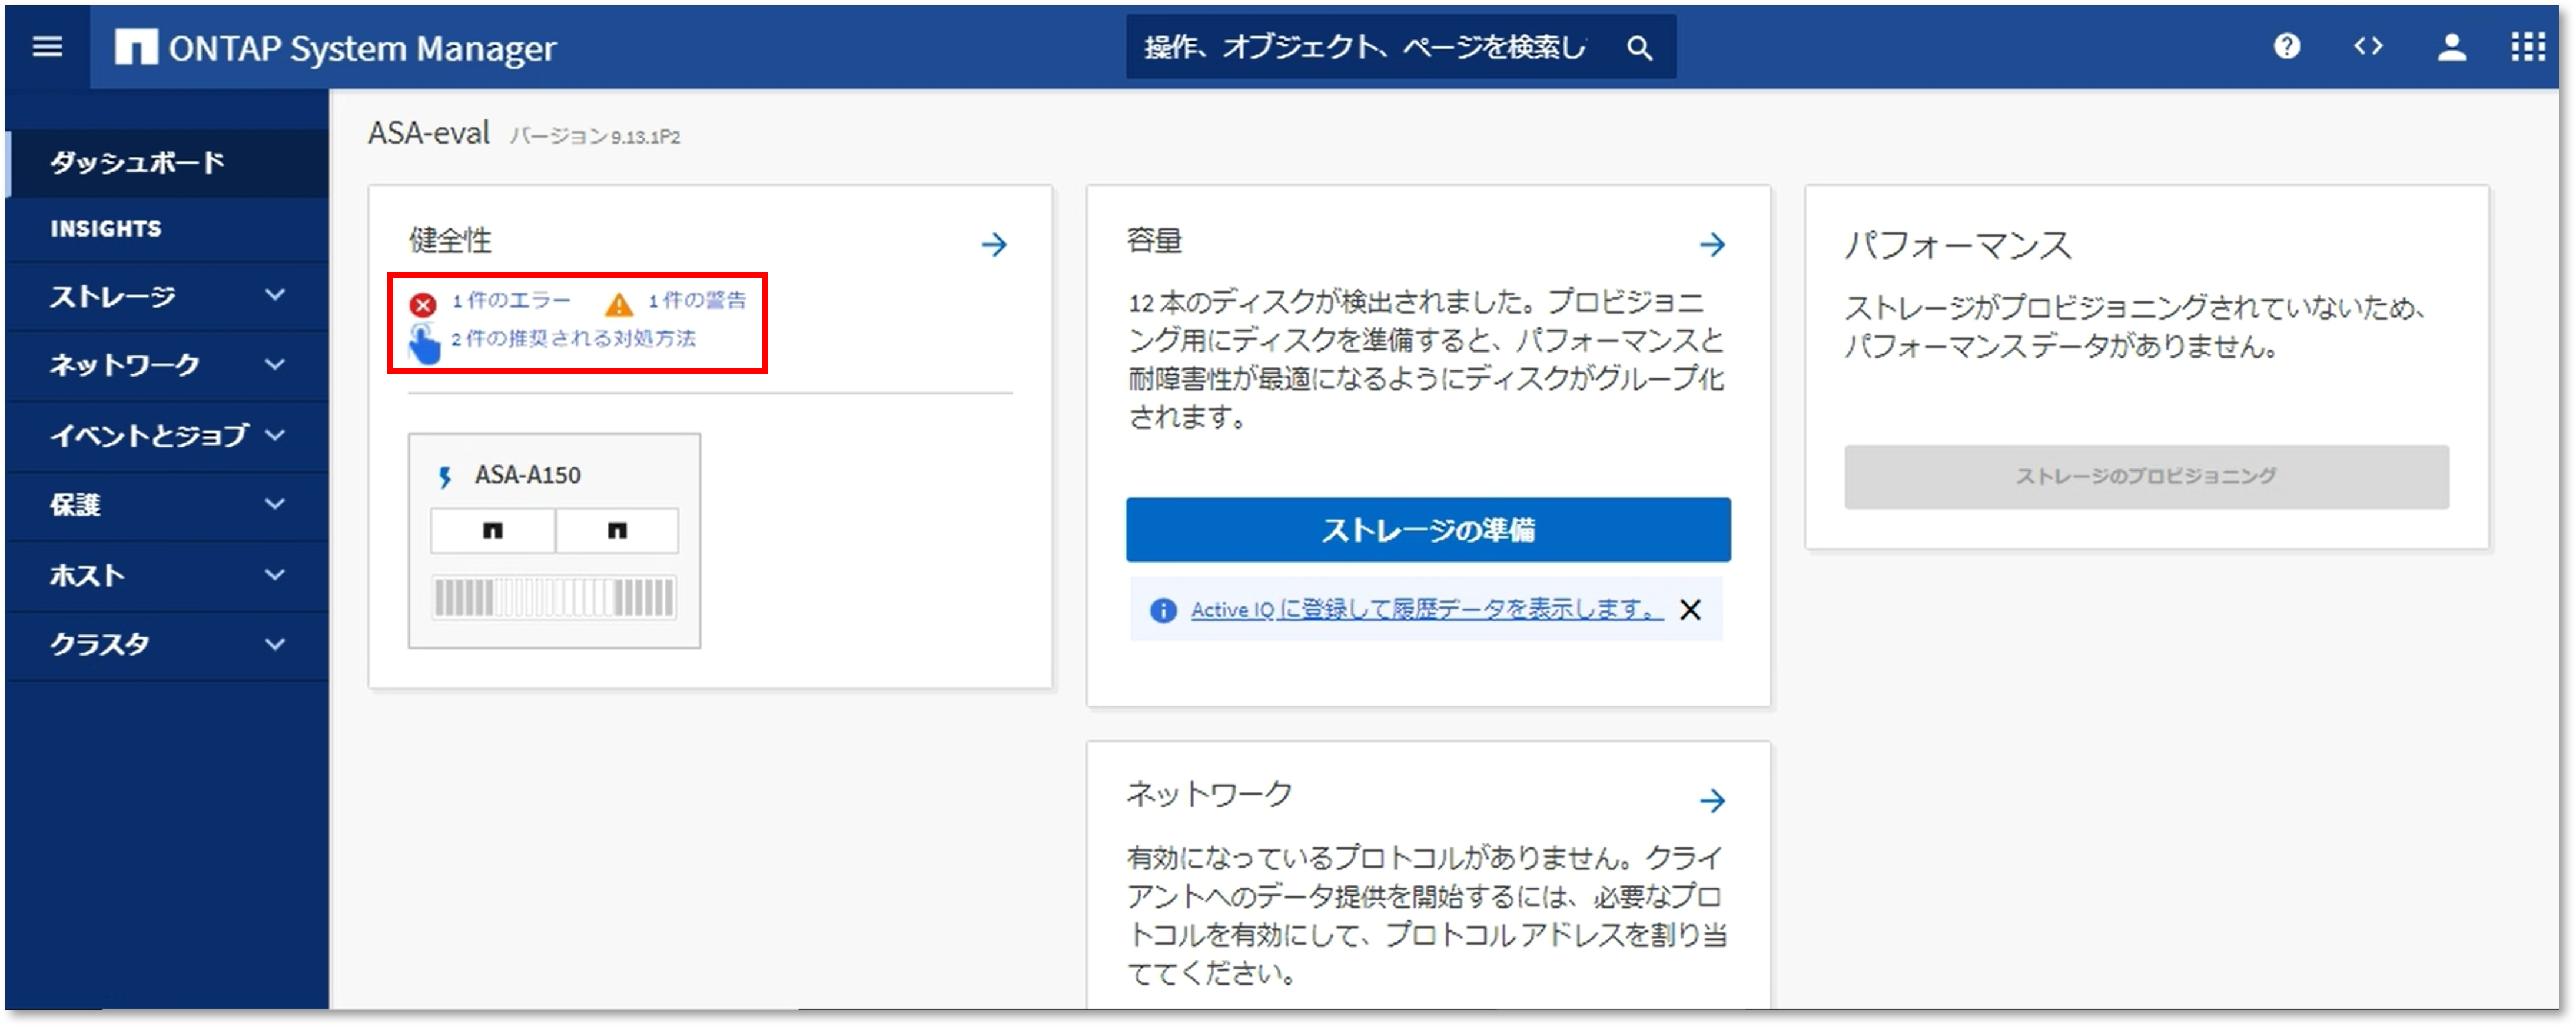Image resolution: width=2576 pixels, height=1027 pixels.
Task: Click the ASA-A150 lightning icon
Action: tap(445, 477)
